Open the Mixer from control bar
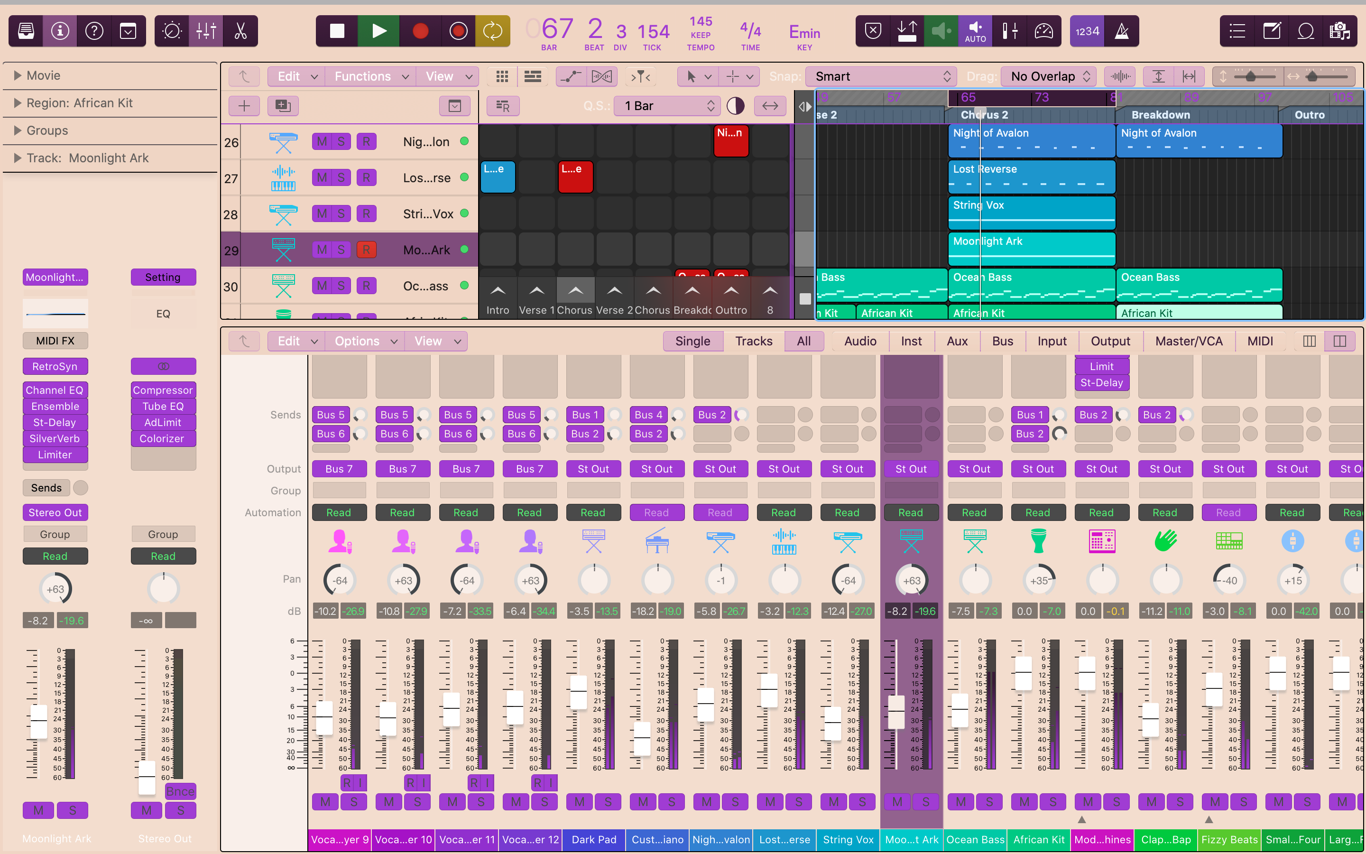The width and height of the screenshot is (1366, 854). click(x=206, y=31)
